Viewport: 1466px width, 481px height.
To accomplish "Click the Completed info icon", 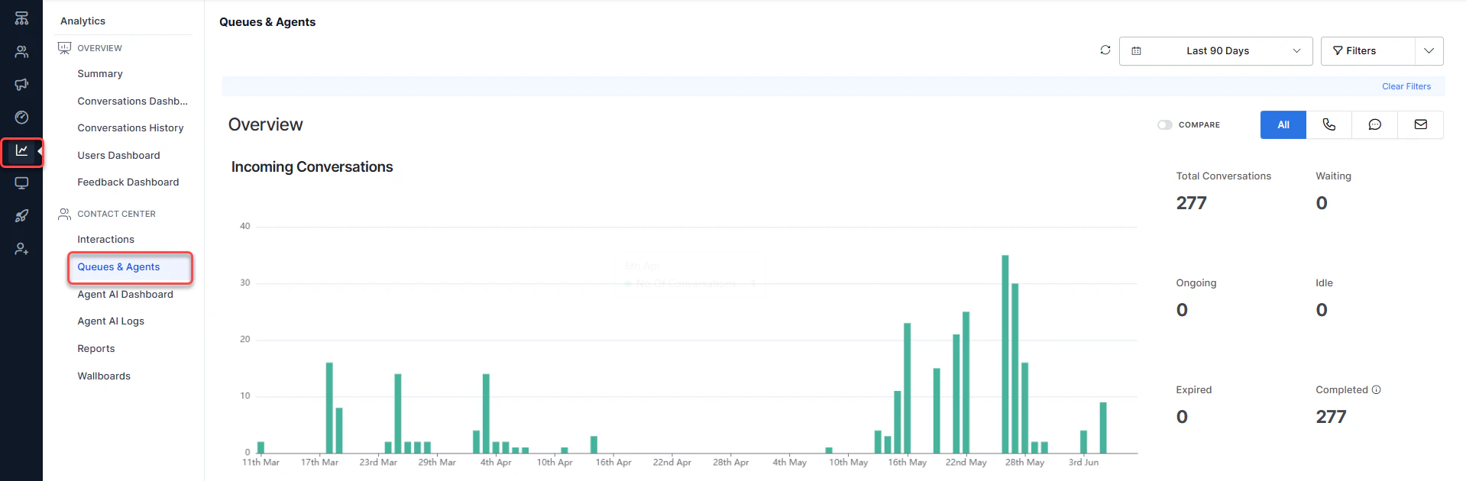I will coord(1376,389).
